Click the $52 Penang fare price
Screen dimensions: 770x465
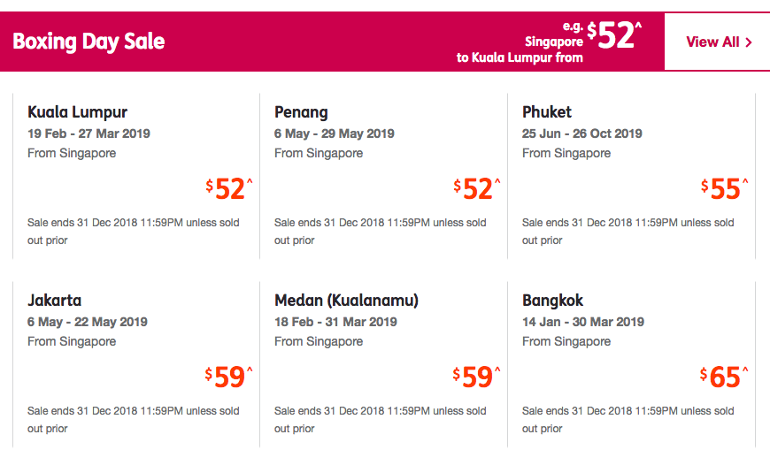coord(477,189)
